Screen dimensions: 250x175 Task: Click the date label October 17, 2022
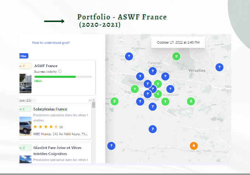(178, 43)
